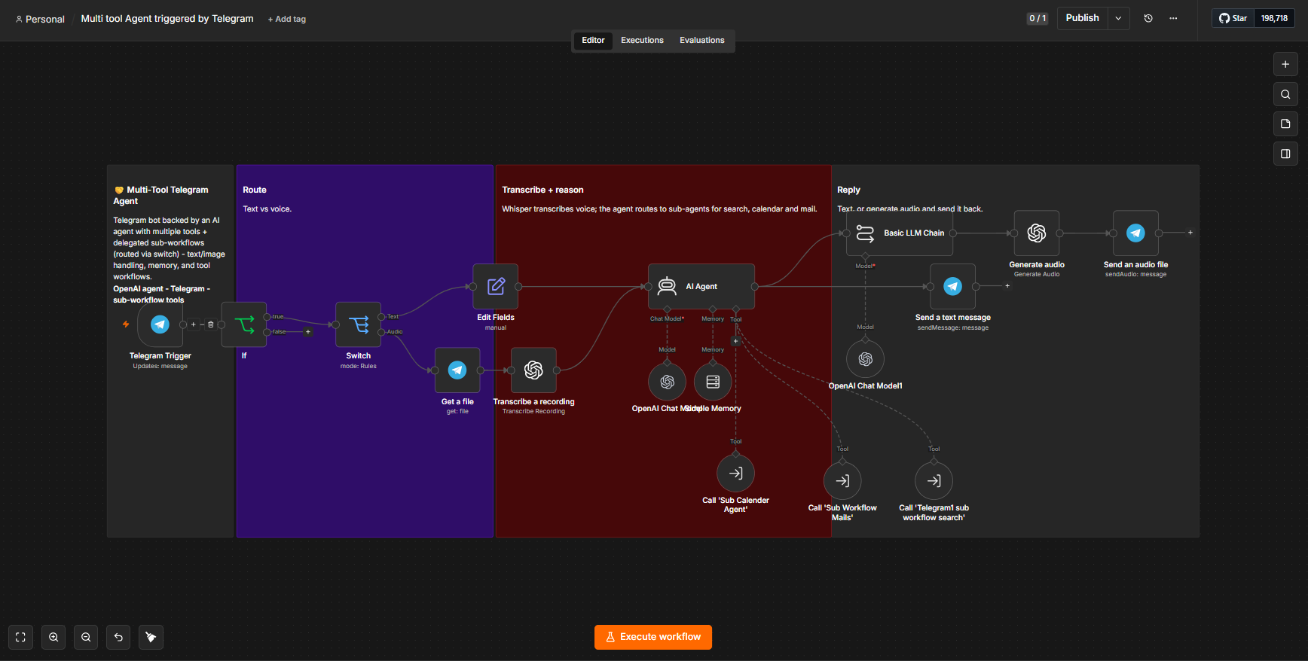The height and width of the screenshot is (661, 1308).
Task: Expand the Publish dropdown arrow
Action: click(x=1118, y=18)
